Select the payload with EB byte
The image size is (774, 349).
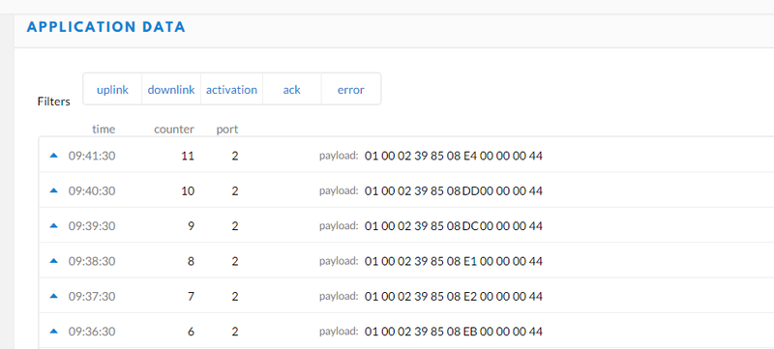click(453, 332)
